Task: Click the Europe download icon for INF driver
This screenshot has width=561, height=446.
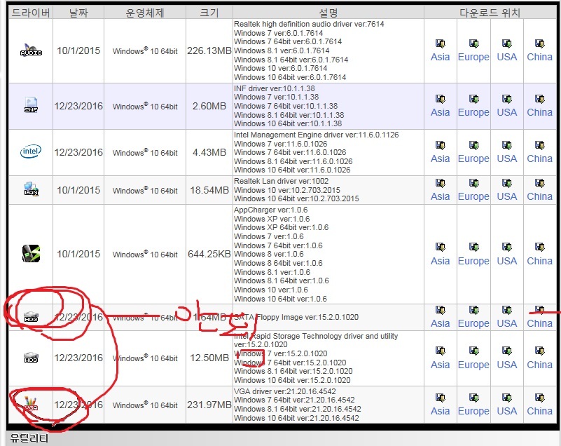Action: coord(473,99)
